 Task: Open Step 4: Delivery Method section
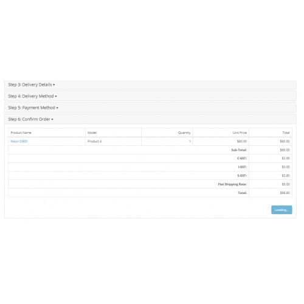click(32, 96)
